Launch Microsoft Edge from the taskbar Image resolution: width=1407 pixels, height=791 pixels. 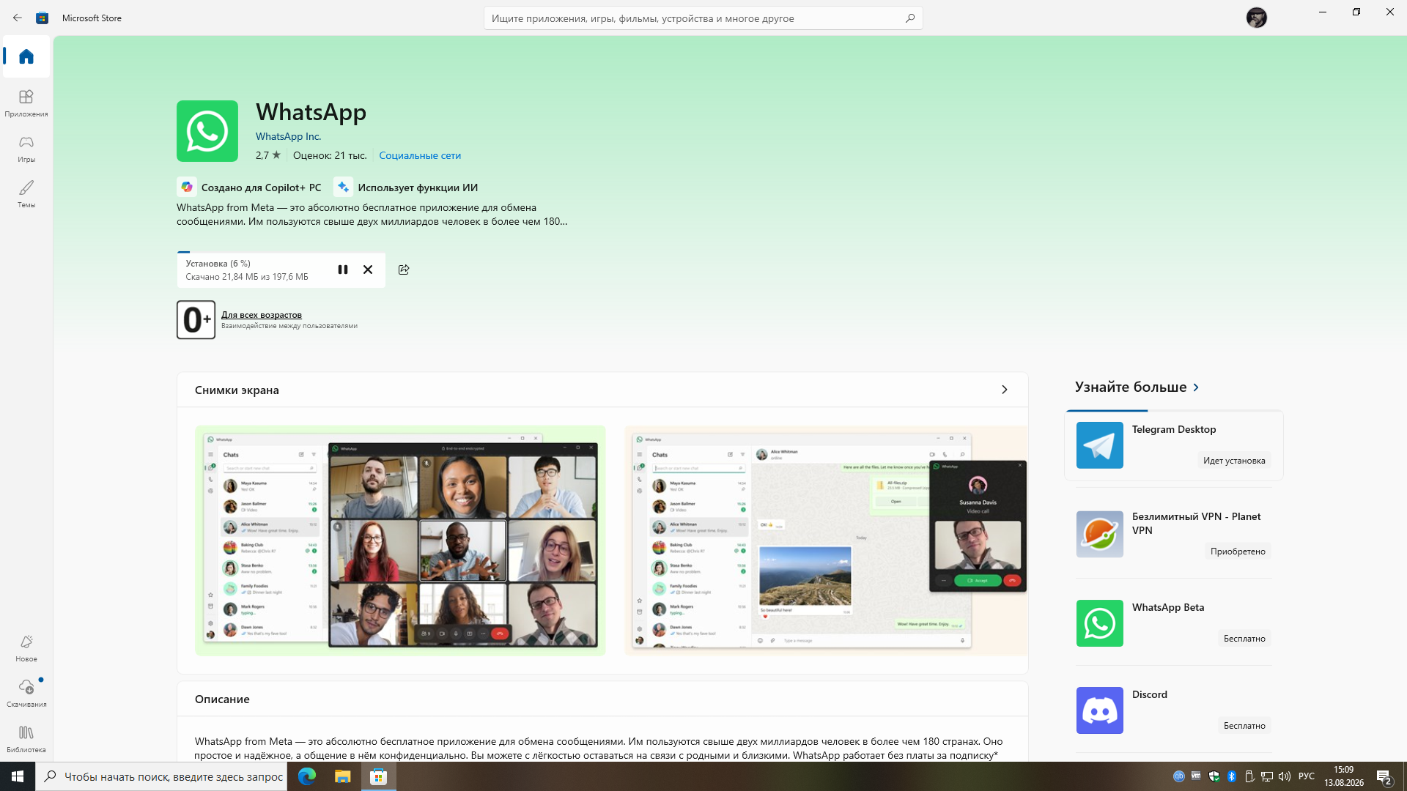pos(307,776)
